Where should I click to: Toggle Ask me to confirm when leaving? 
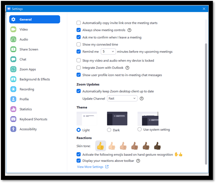(x=79, y=37)
